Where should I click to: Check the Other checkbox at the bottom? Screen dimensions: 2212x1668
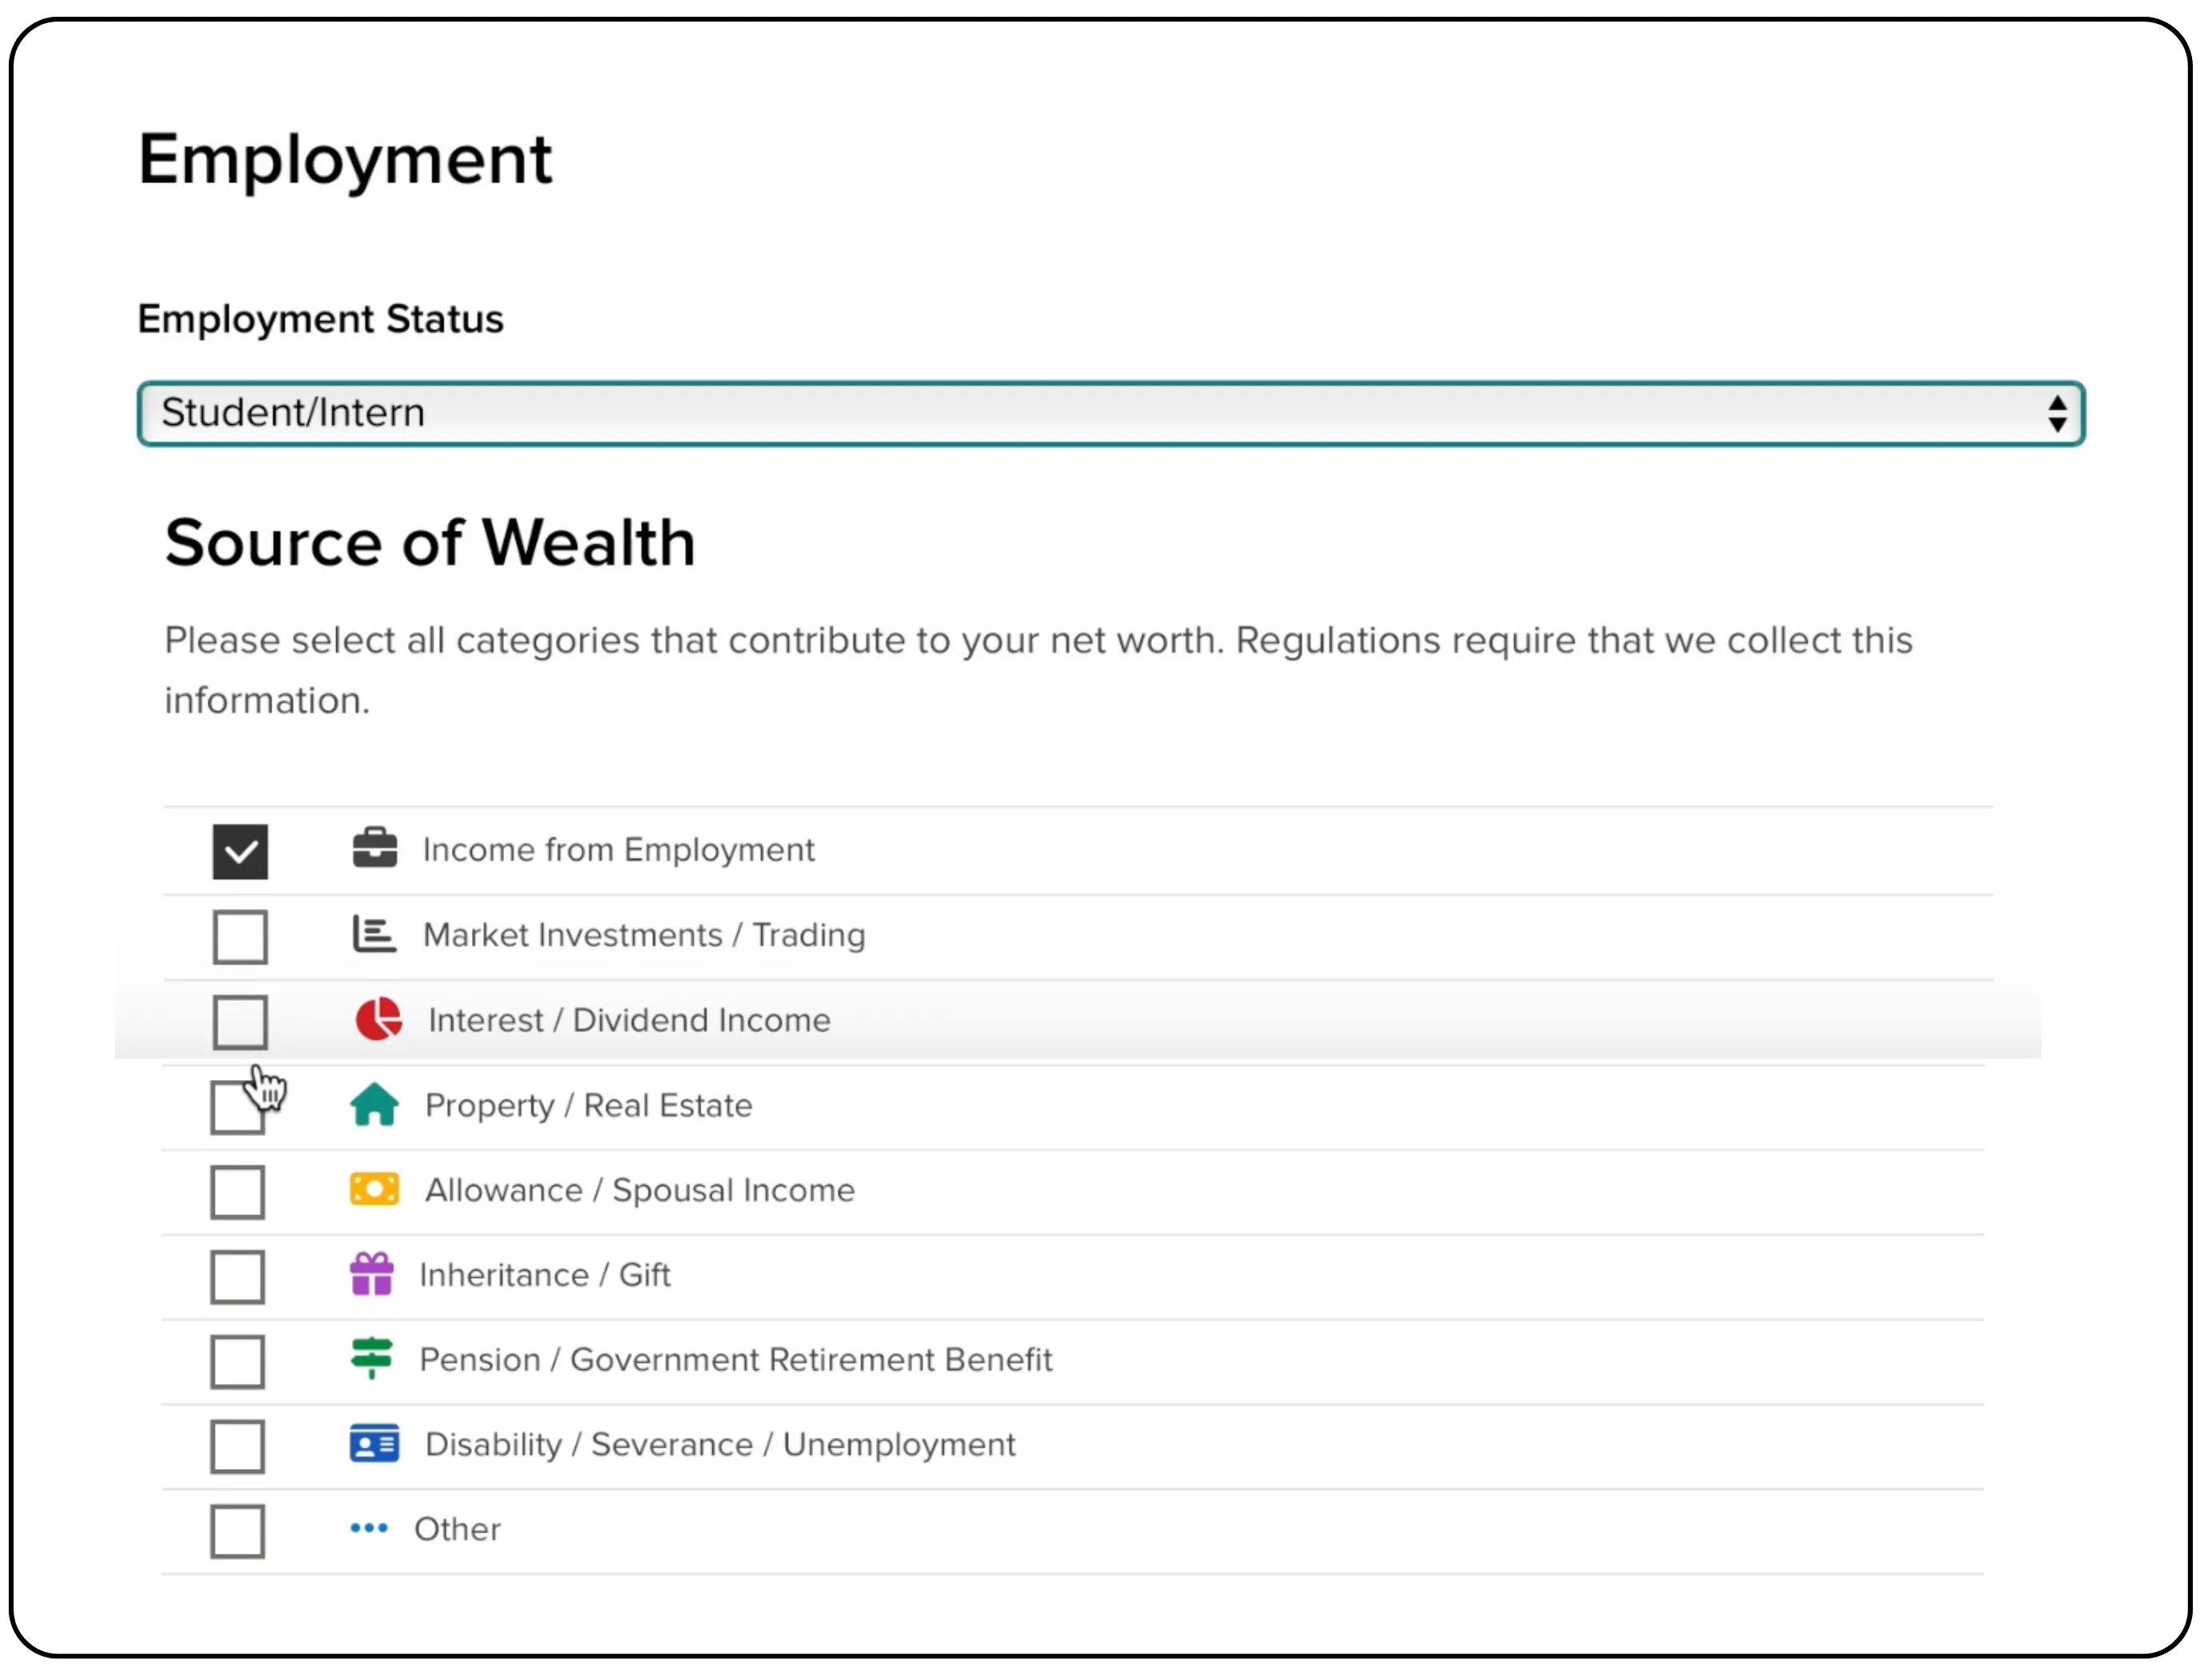click(x=238, y=1530)
